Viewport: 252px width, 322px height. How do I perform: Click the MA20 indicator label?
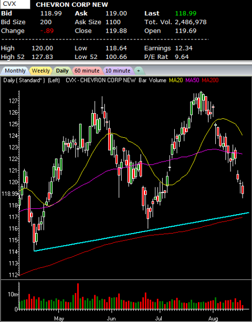pos(176,80)
